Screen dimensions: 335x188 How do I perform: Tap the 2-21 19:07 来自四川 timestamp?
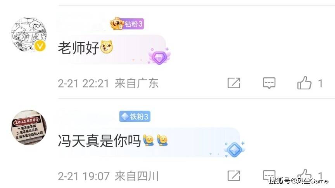coord(108,176)
